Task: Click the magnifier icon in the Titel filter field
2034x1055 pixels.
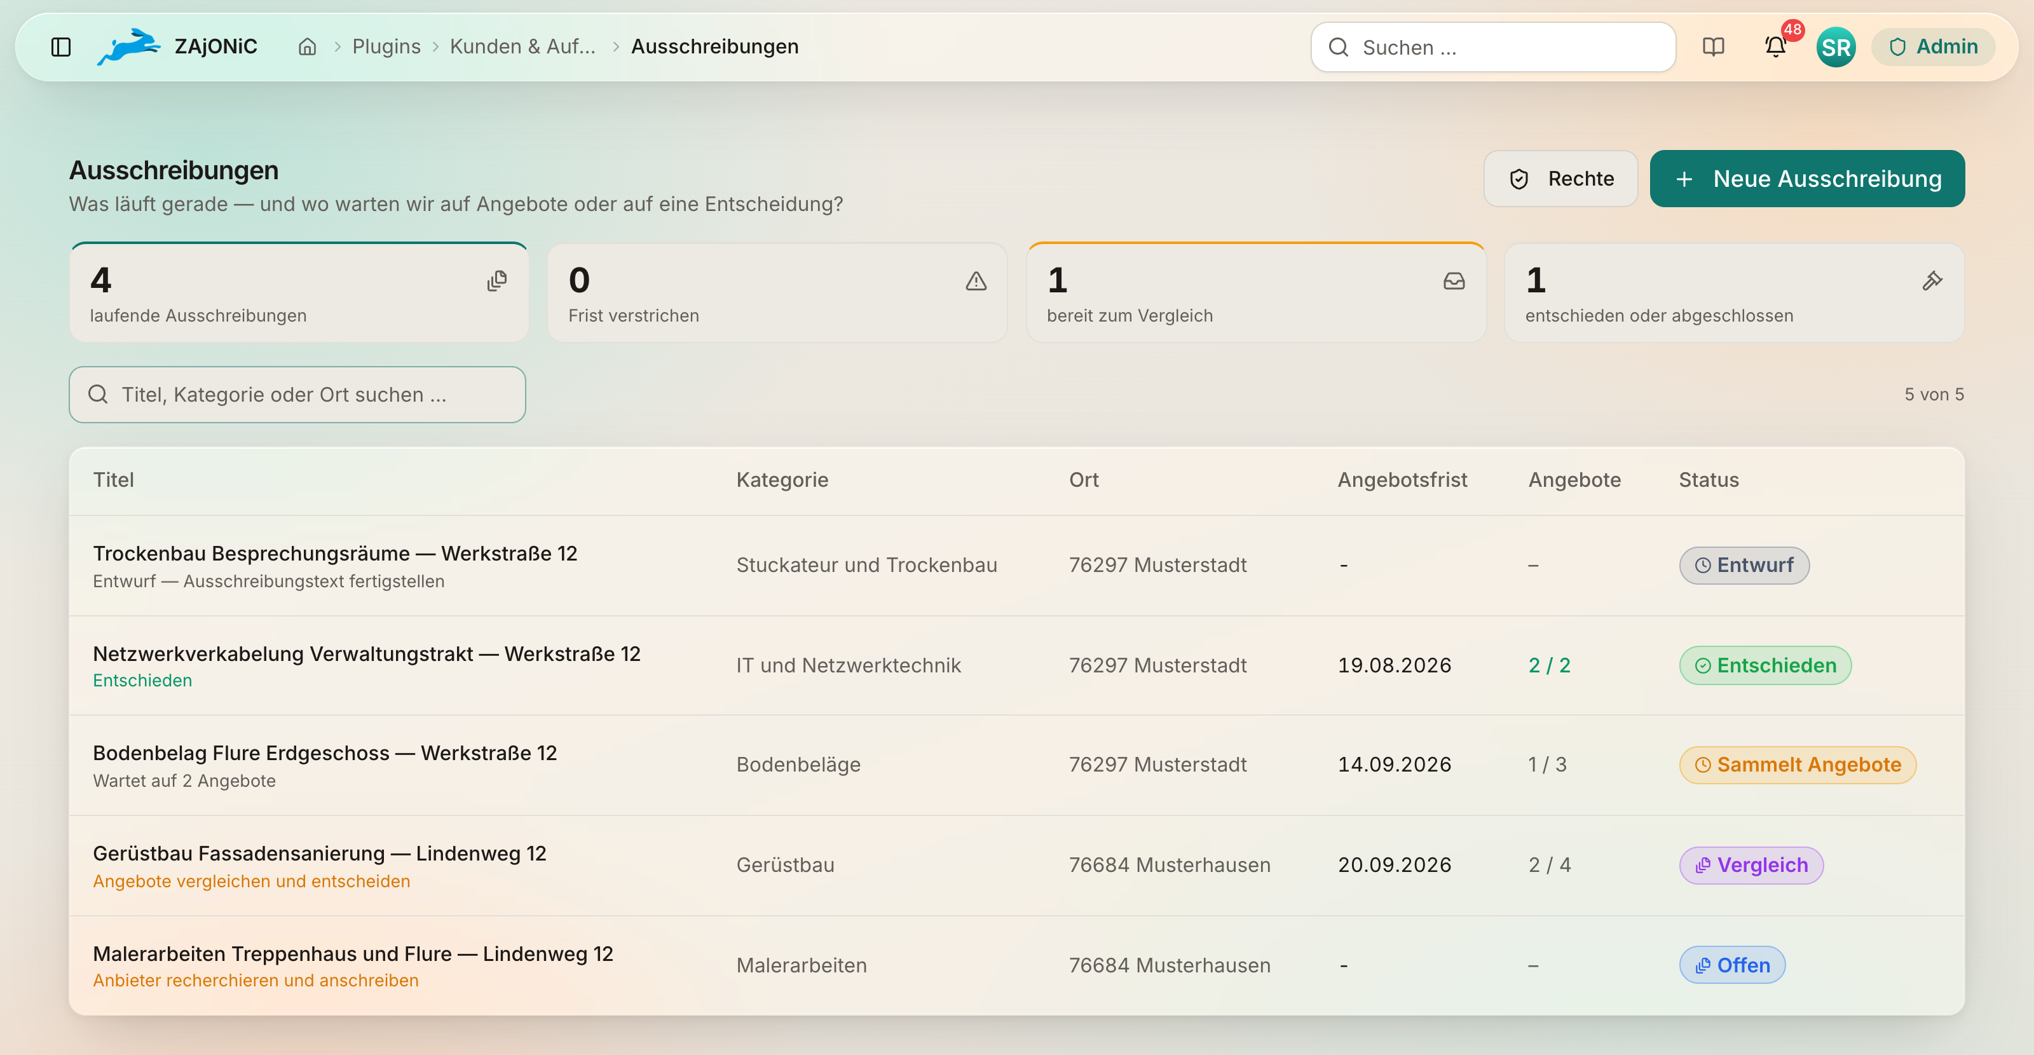Action: [98, 394]
